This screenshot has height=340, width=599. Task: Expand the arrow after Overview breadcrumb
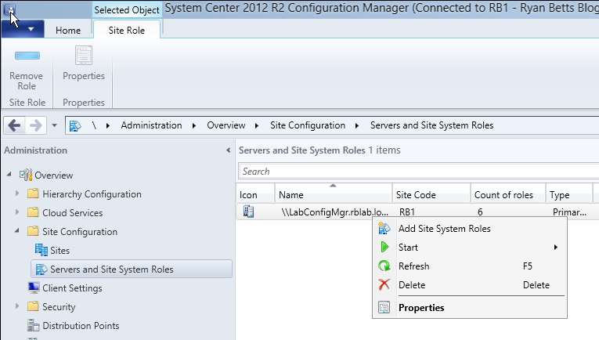pos(257,125)
